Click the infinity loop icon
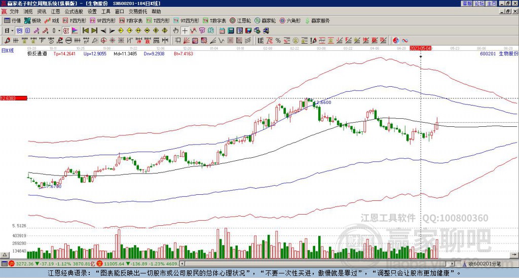This screenshot has width=519, height=278. pos(405,41)
